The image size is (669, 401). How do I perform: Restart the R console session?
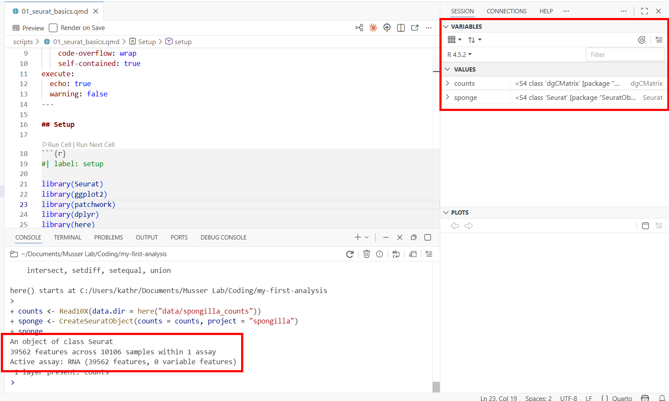pyautogui.click(x=350, y=254)
